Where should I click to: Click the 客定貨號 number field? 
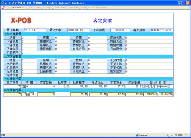coord(161,30)
